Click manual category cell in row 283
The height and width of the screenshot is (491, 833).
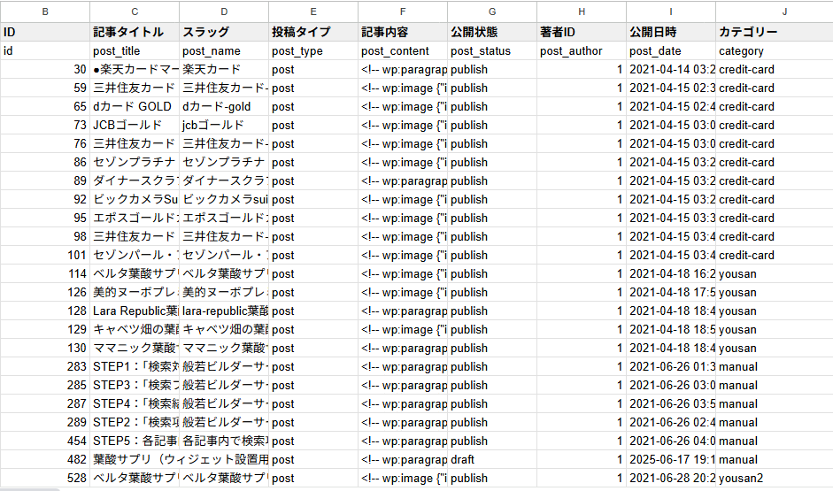point(774,367)
